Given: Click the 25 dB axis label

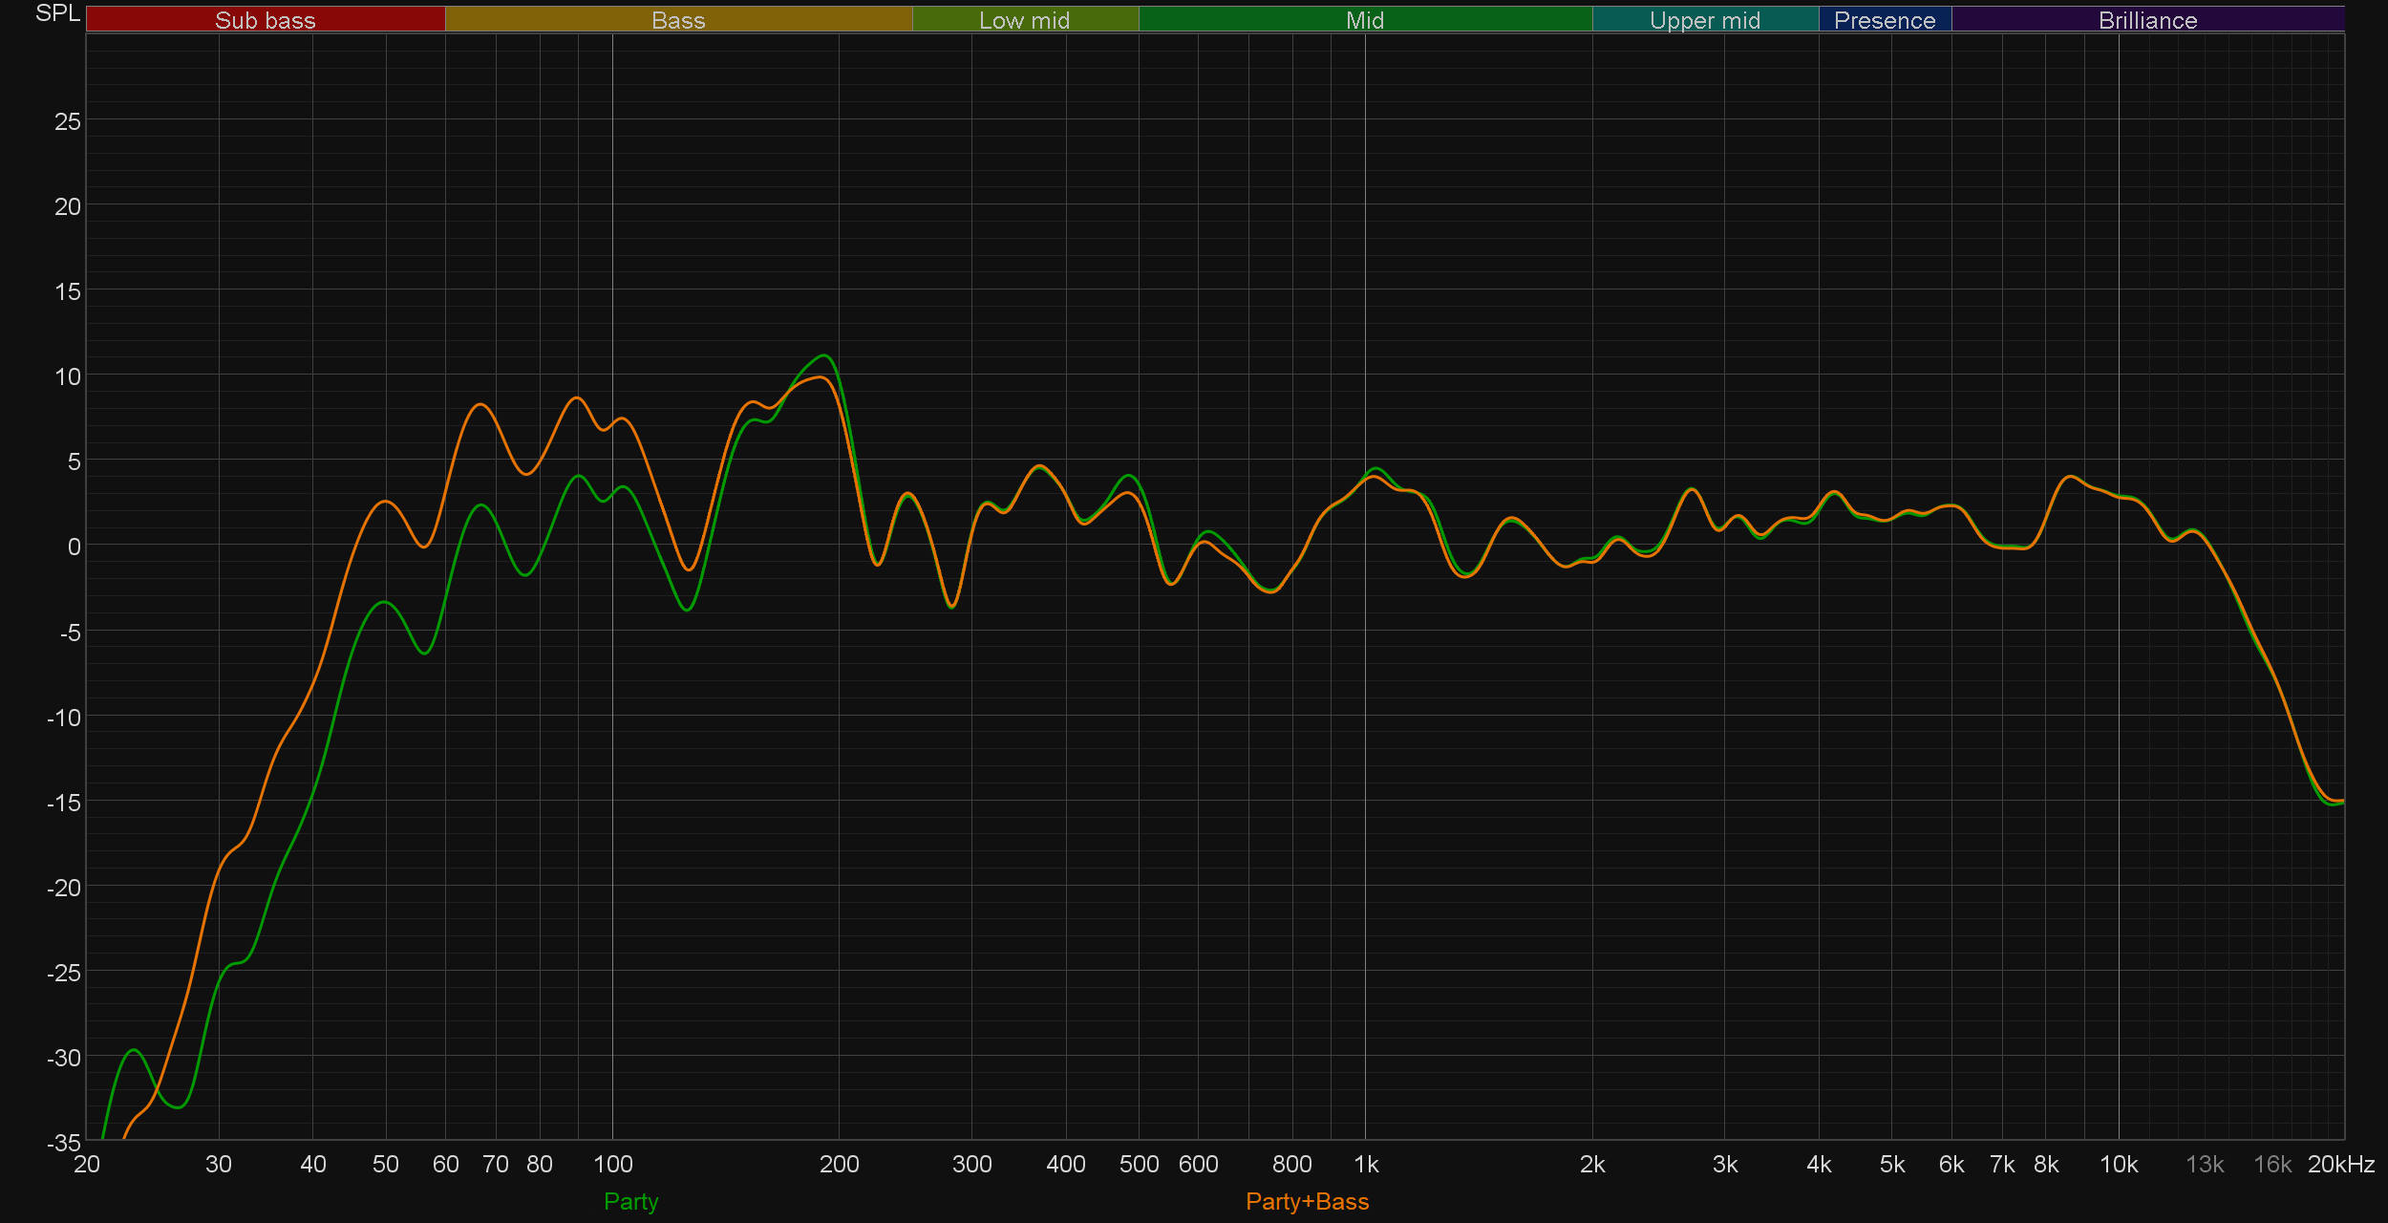Looking at the screenshot, I should [x=67, y=121].
